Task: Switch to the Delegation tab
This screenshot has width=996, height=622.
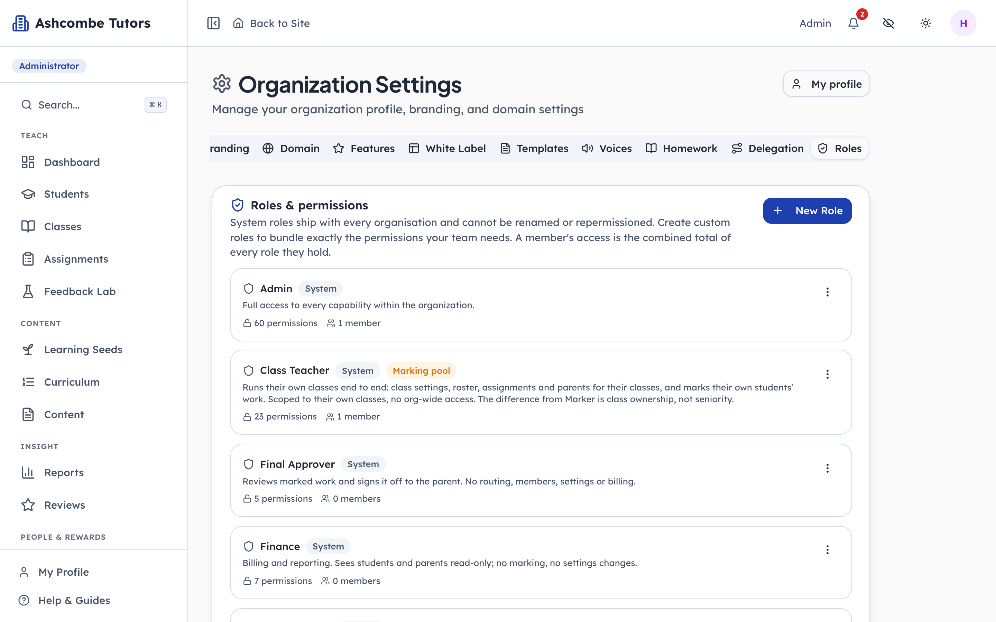Action: click(x=768, y=149)
